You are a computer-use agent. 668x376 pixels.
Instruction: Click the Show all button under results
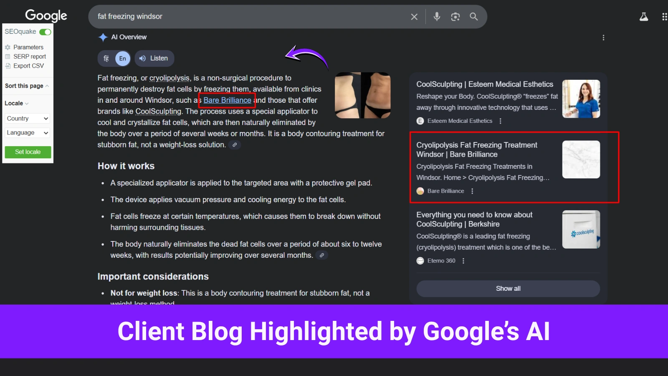click(508, 288)
